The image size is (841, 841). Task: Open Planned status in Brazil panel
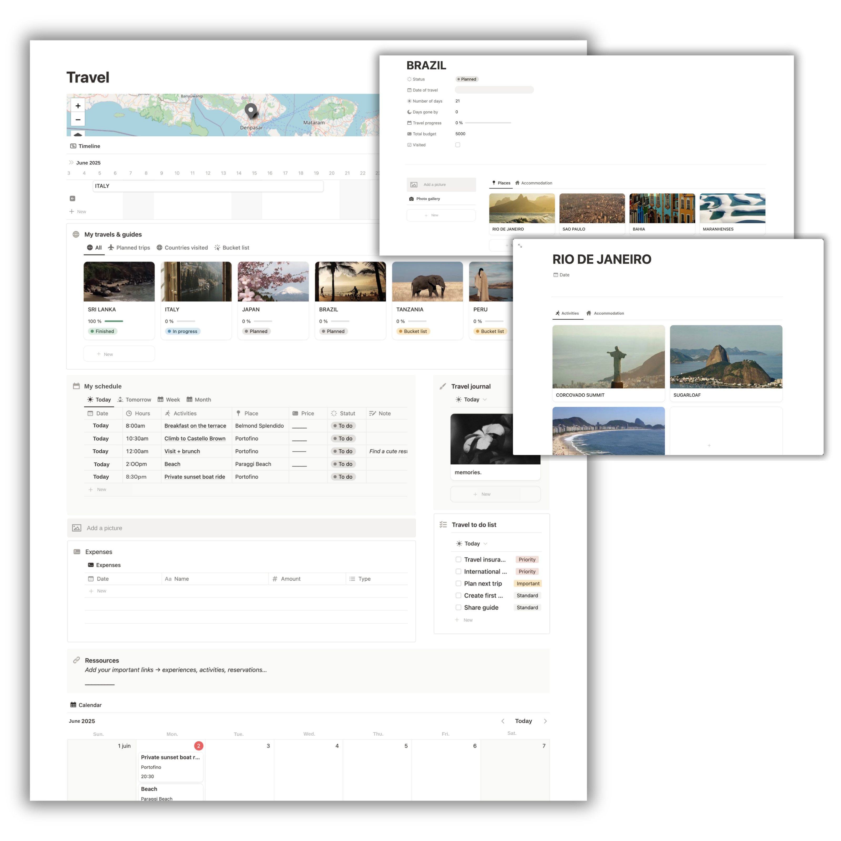coord(467,79)
